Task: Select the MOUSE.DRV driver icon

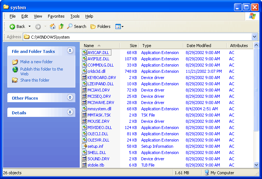Action: [x=85, y=121]
